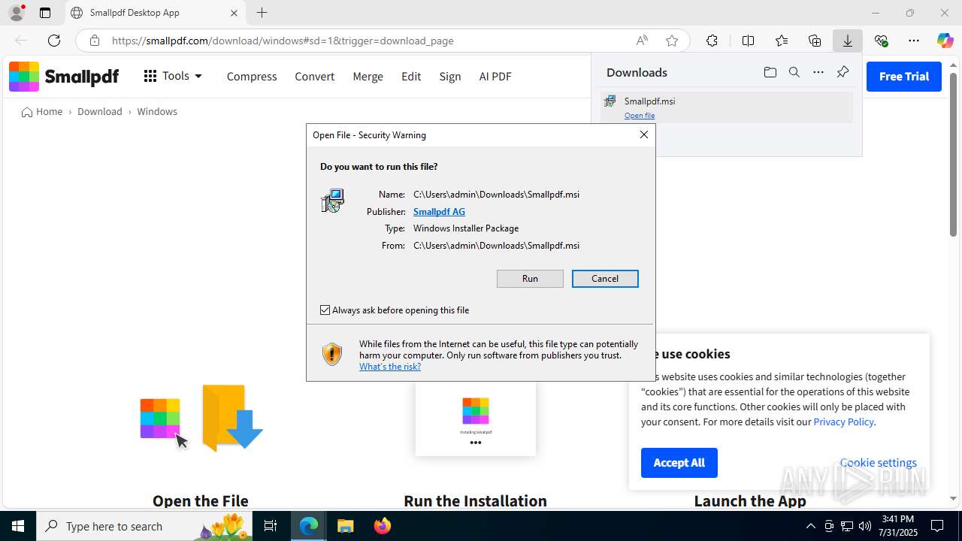Open browser Extensions icon
962x541 pixels.
tap(712, 41)
